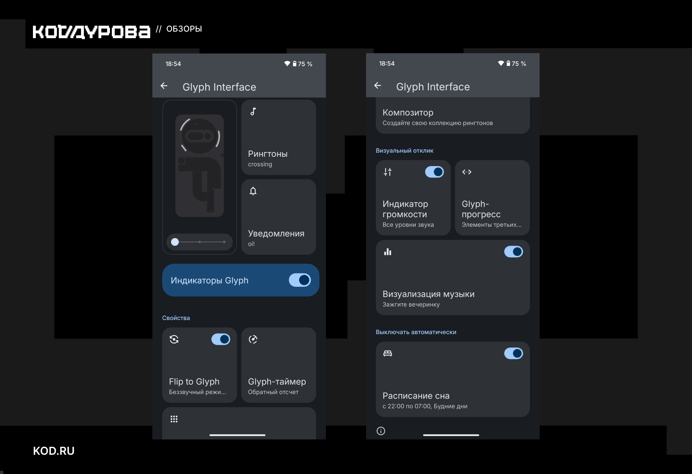The image size is (692, 474).
Task: Tap back arrow in left Glyph Interface screen
Action: coord(164,86)
